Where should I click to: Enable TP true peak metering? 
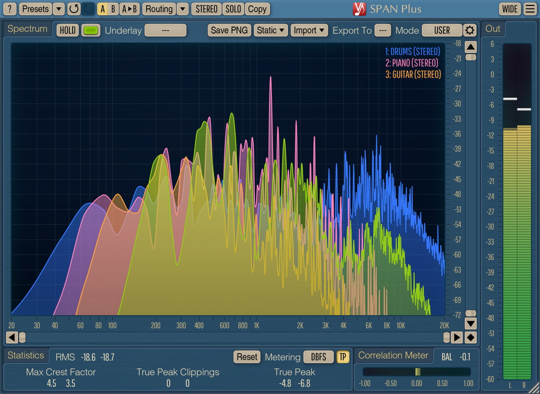(343, 357)
